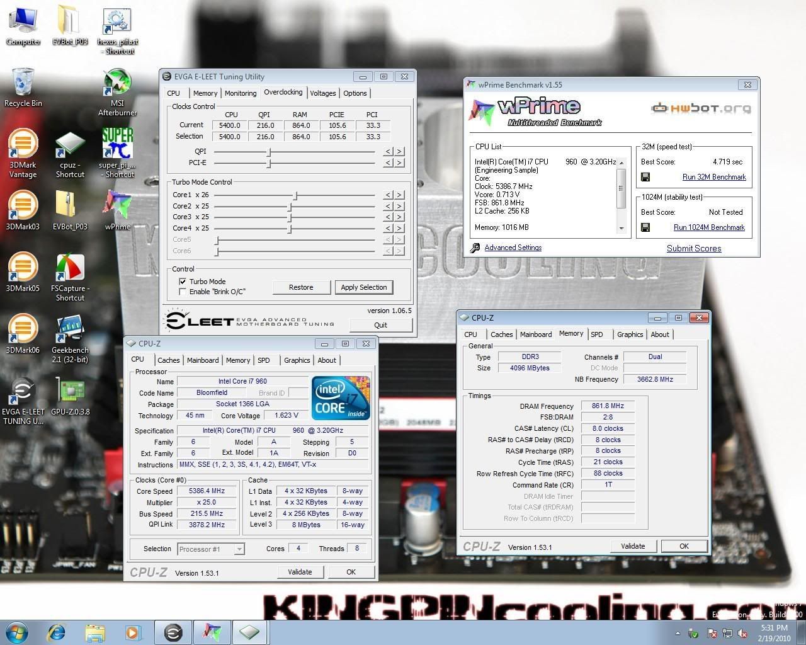
Task: Click the CPU selection clock field
Action: click(230, 137)
